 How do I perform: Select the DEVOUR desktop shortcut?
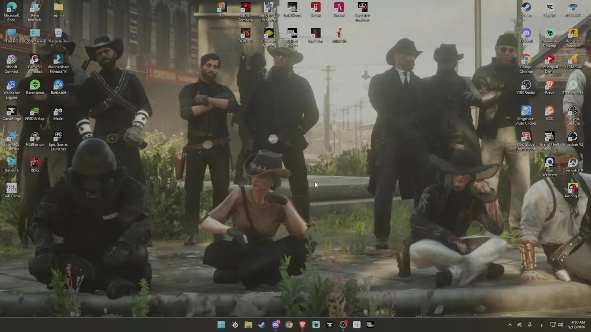point(246,36)
